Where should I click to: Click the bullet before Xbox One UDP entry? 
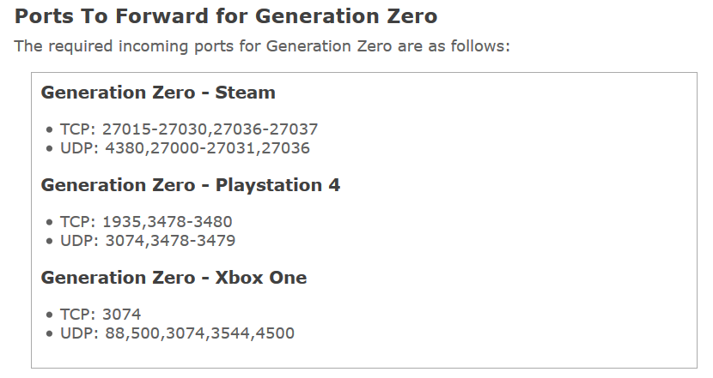coord(50,334)
